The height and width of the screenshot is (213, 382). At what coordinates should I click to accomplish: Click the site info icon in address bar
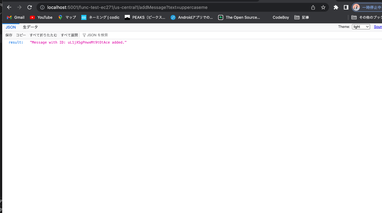pos(42,7)
